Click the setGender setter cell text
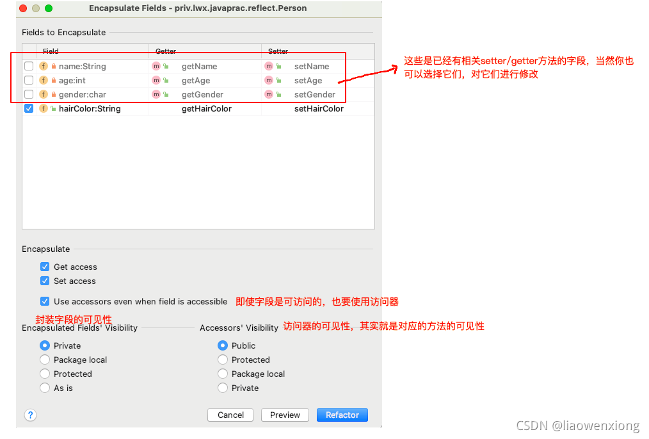 [314, 94]
